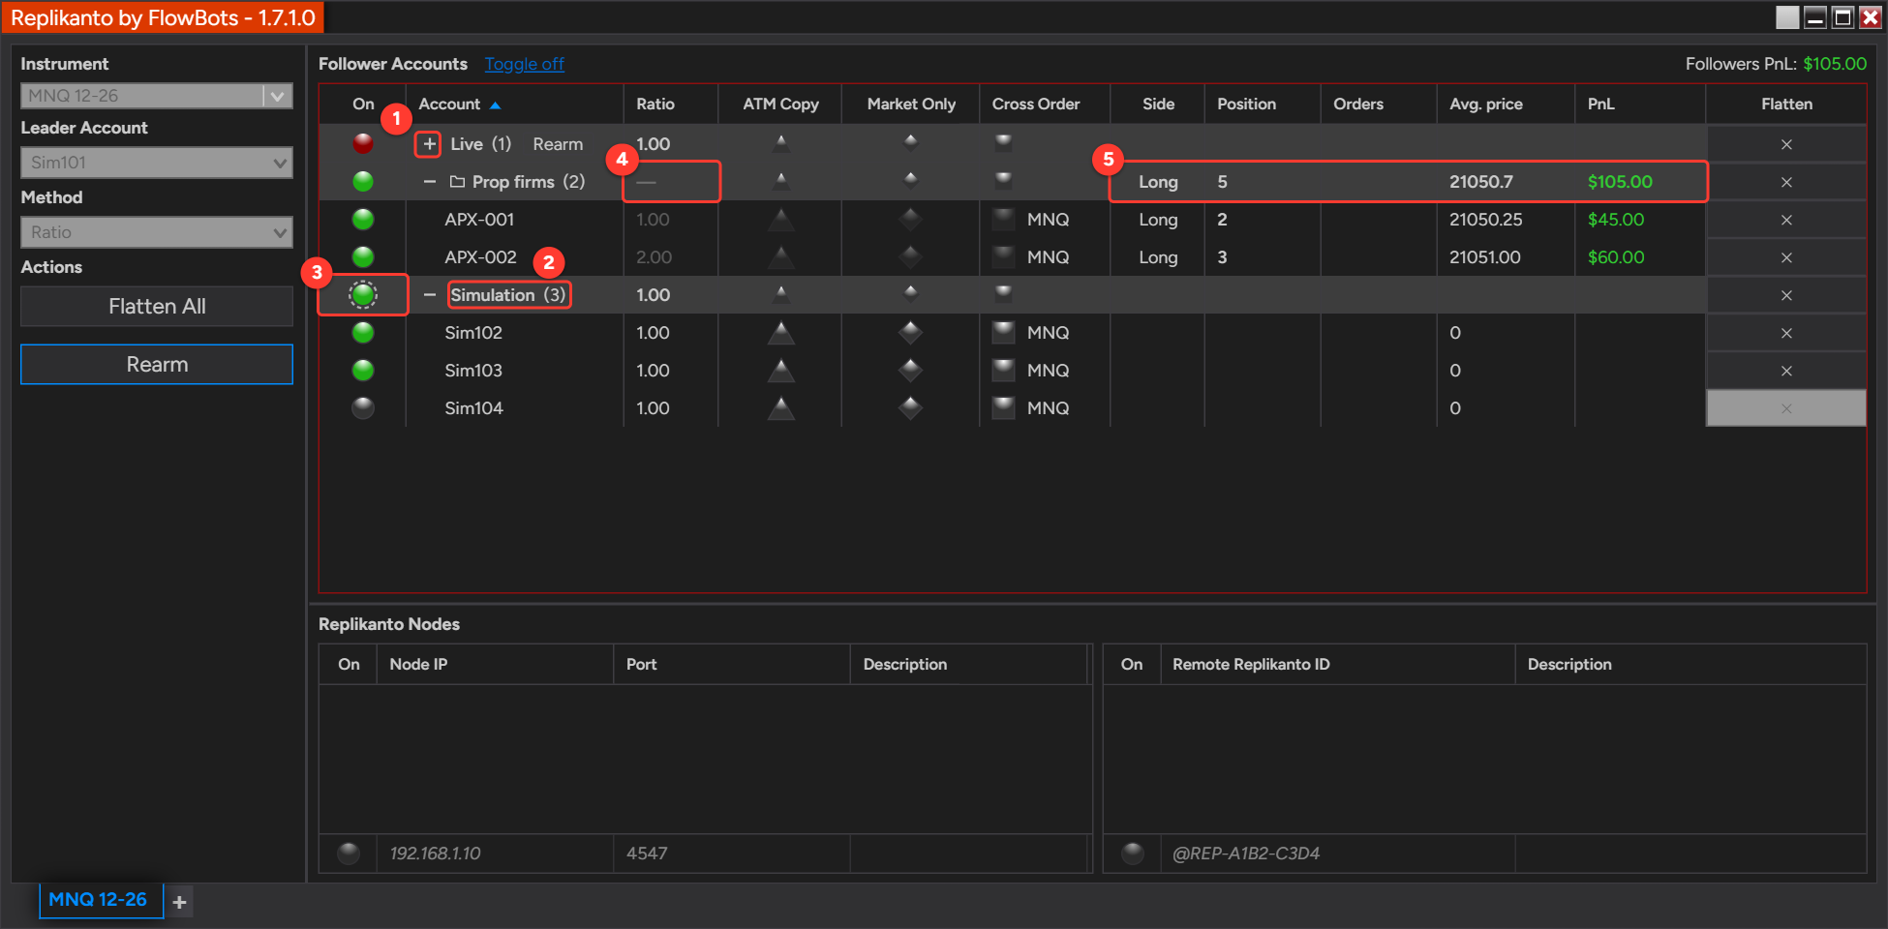Toggle ATM Copy triangle for Sim104

coord(780,408)
